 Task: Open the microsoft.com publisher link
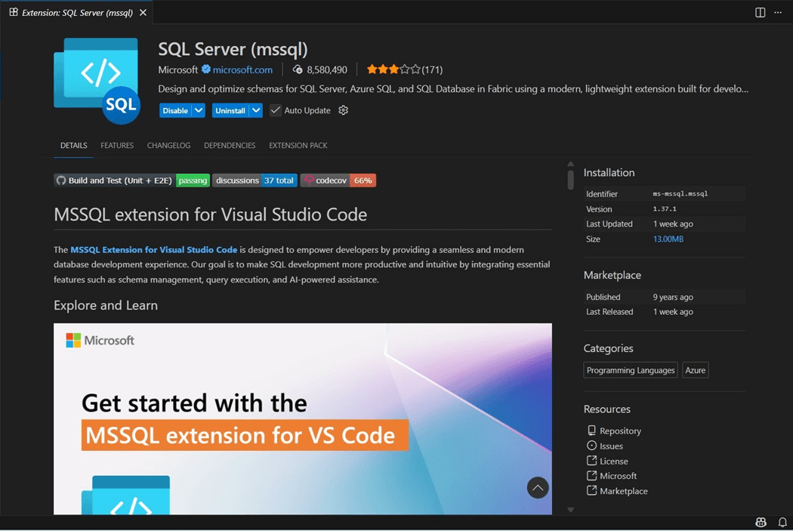click(242, 69)
